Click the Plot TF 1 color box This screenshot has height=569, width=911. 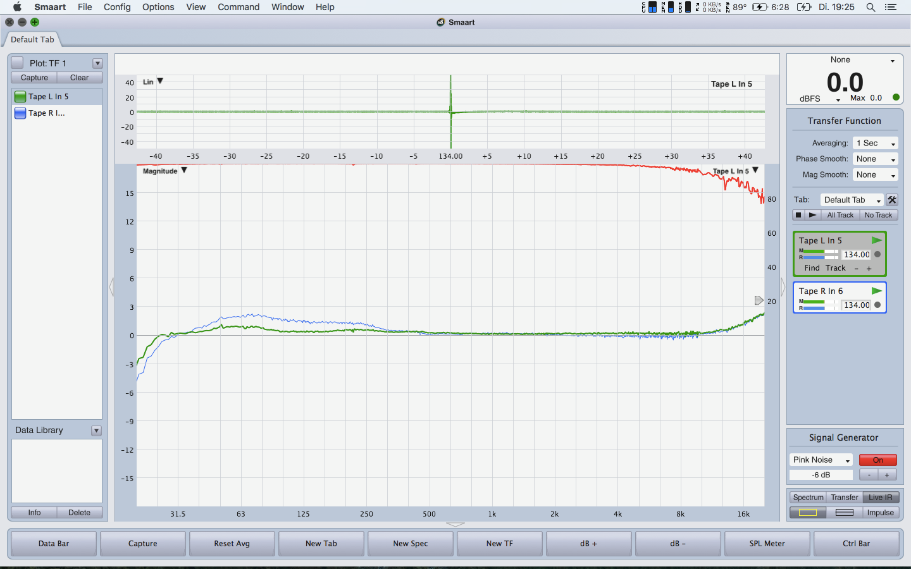pyautogui.click(x=18, y=63)
